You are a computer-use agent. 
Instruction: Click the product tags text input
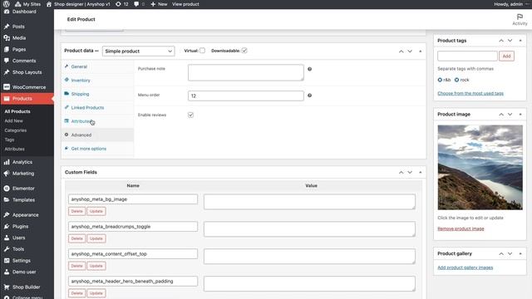coord(467,56)
